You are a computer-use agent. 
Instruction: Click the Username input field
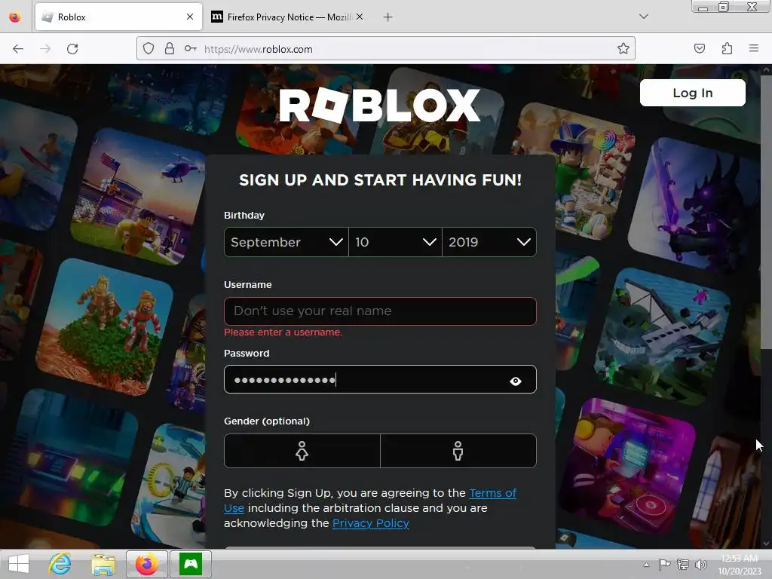pyautogui.click(x=380, y=311)
